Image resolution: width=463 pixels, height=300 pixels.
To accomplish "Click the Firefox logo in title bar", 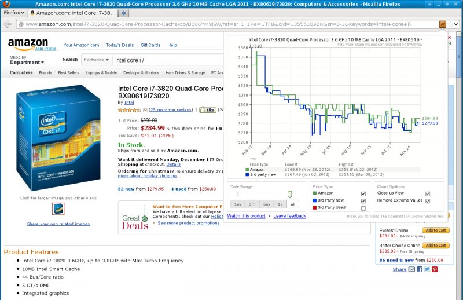I will click(6, 4).
